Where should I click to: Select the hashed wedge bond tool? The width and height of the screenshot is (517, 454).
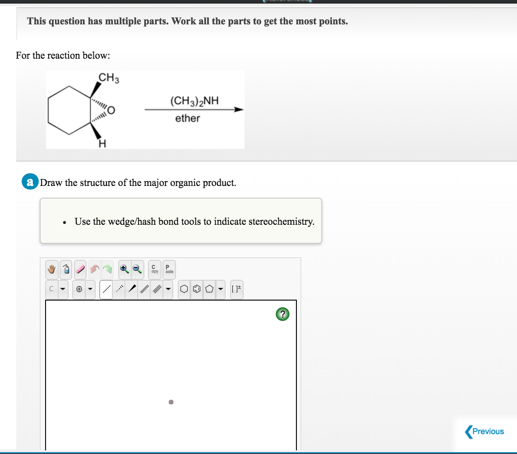(x=119, y=289)
